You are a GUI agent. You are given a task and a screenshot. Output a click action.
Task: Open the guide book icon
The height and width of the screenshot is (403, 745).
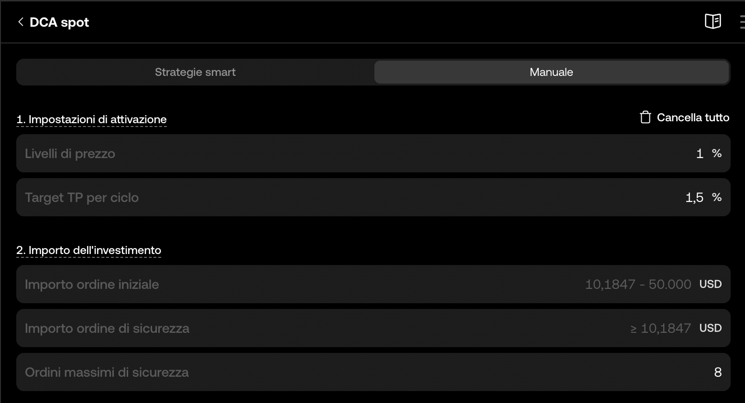click(x=712, y=21)
